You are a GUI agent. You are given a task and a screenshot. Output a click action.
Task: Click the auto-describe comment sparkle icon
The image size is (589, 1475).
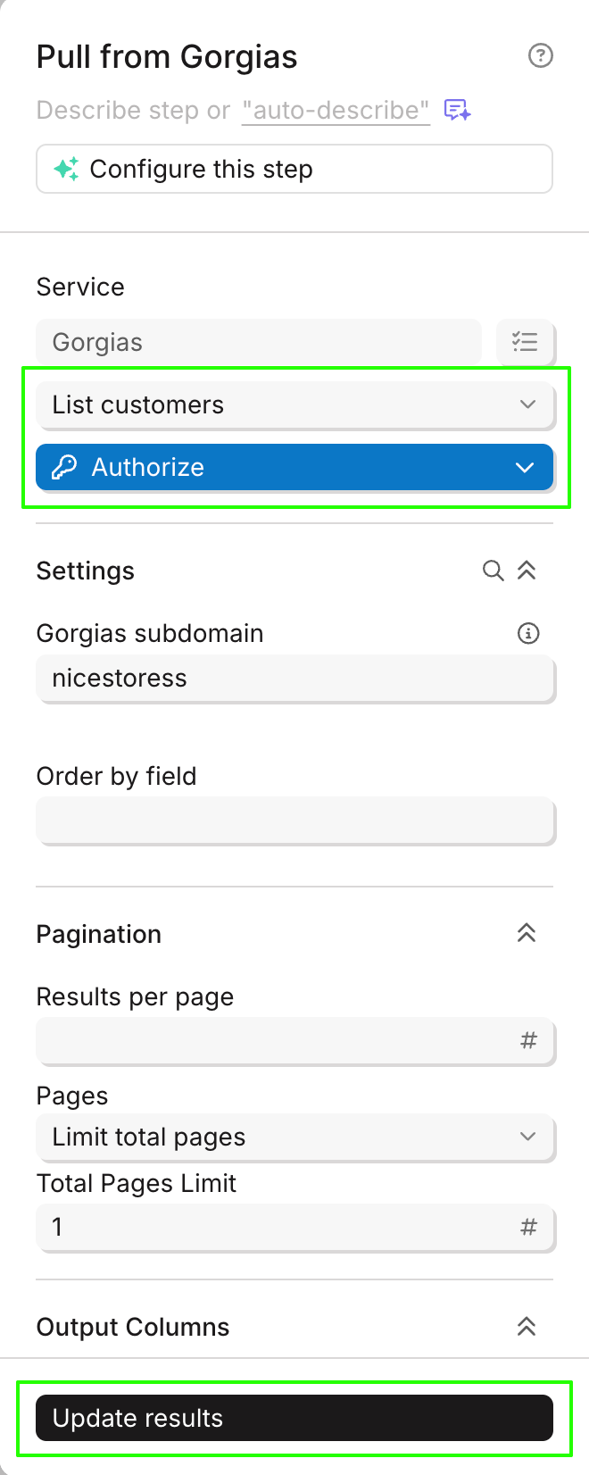[458, 110]
